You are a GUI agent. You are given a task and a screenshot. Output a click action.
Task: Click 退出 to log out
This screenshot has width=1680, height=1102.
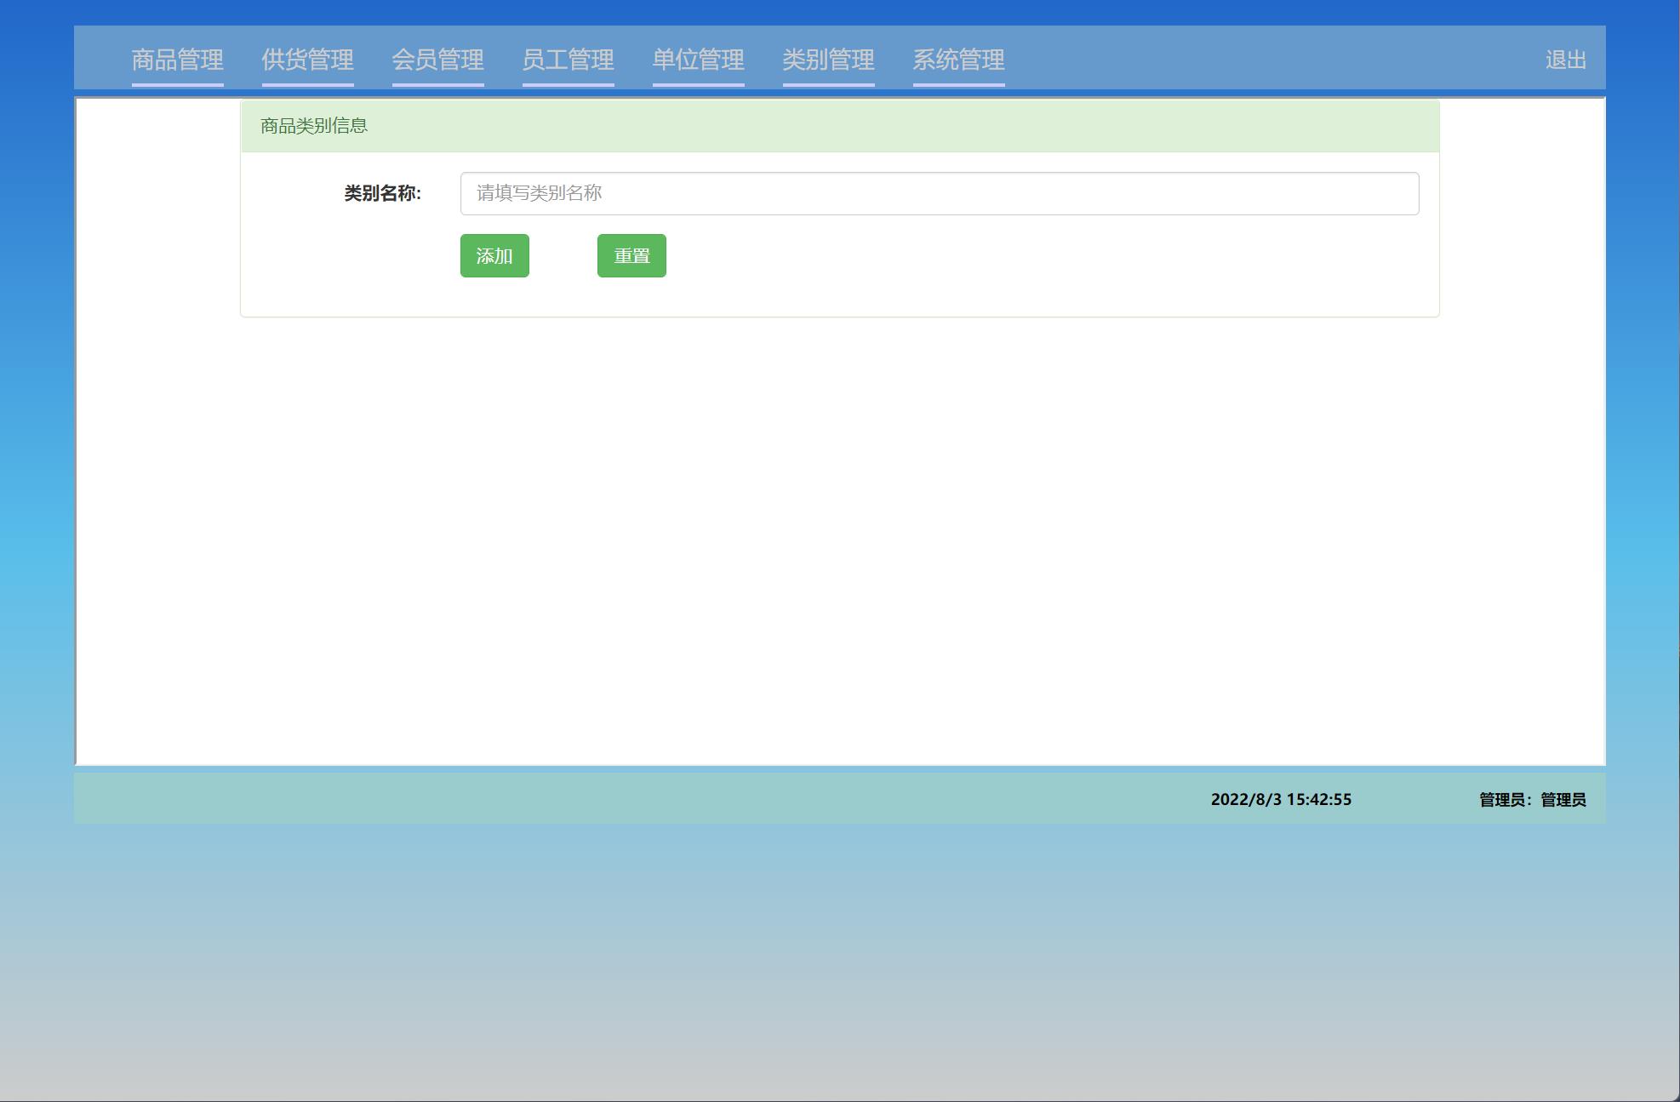[1565, 60]
